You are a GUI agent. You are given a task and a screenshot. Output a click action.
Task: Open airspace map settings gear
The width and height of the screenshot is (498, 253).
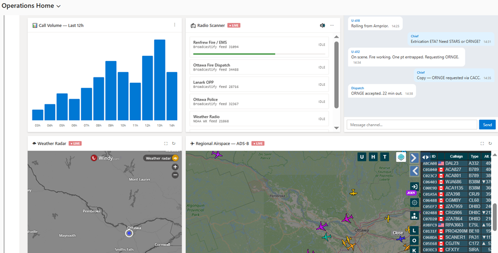pos(414,202)
